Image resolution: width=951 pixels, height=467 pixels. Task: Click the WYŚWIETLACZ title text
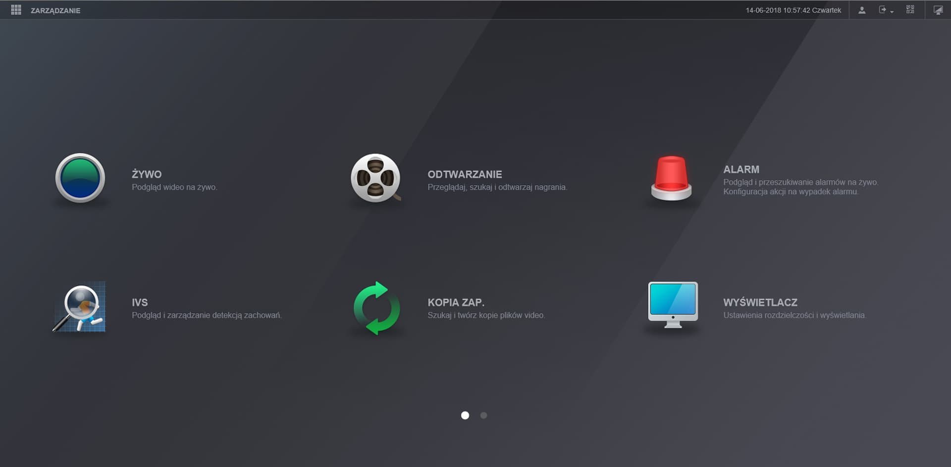(x=760, y=303)
